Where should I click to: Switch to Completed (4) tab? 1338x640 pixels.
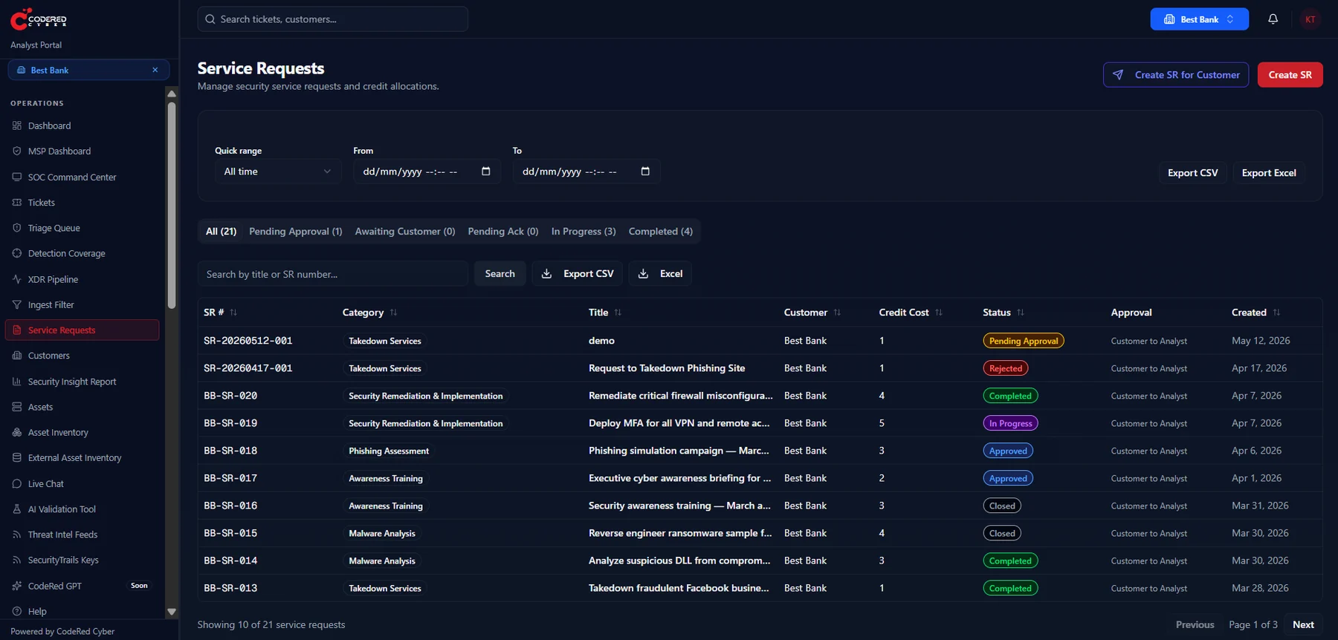(661, 232)
